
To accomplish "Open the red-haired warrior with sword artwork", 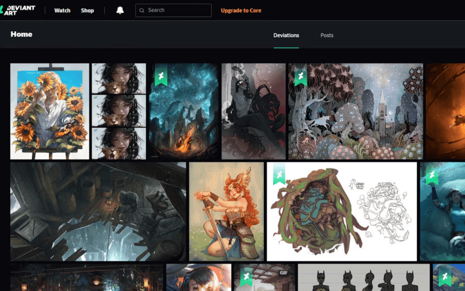I will point(226,211).
